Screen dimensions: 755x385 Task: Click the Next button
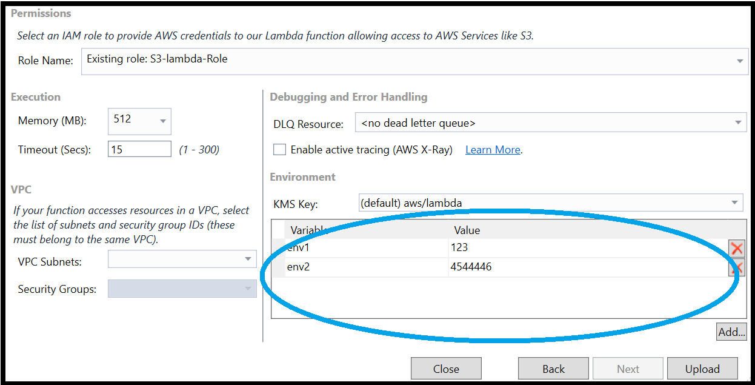[x=628, y=369]
